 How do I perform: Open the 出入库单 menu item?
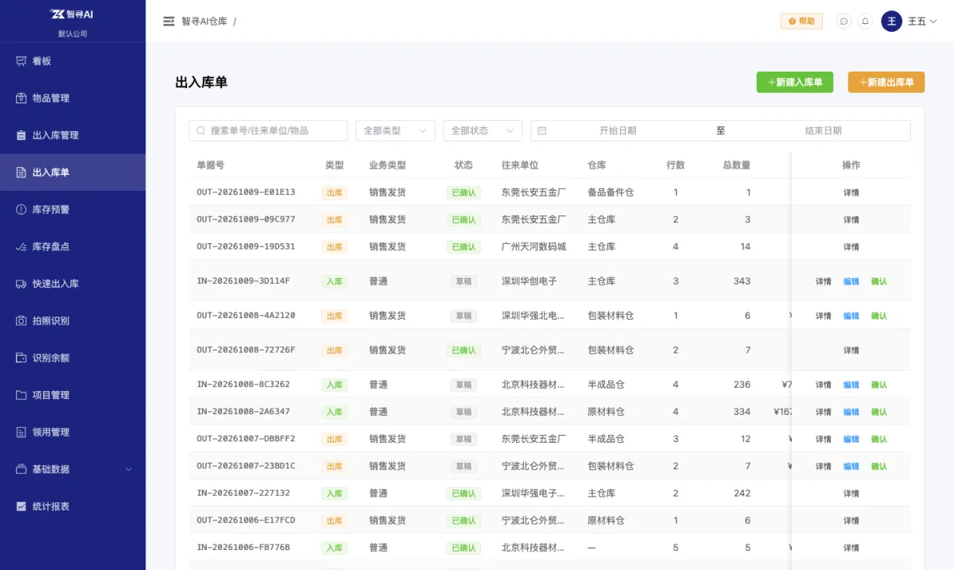[72, 173]
